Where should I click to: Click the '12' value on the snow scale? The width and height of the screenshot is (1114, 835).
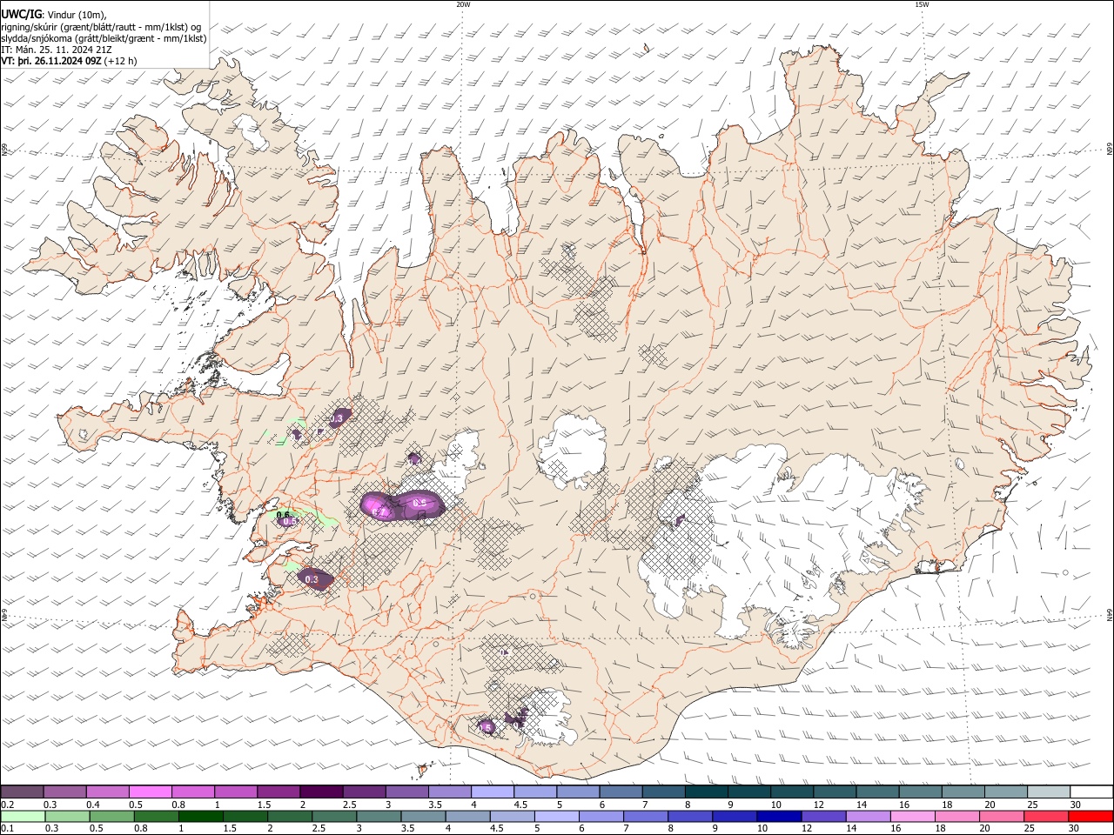click(815, 805)
